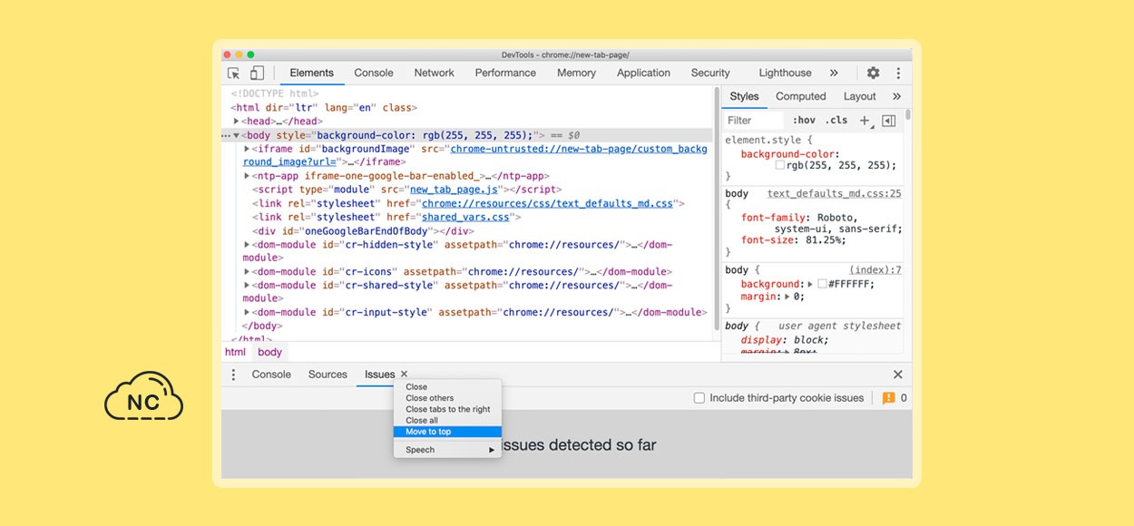Enable Include third-party cookie issues checkbox
Viewport: 1134px width, 526px height.
click(x=699, y=398)
